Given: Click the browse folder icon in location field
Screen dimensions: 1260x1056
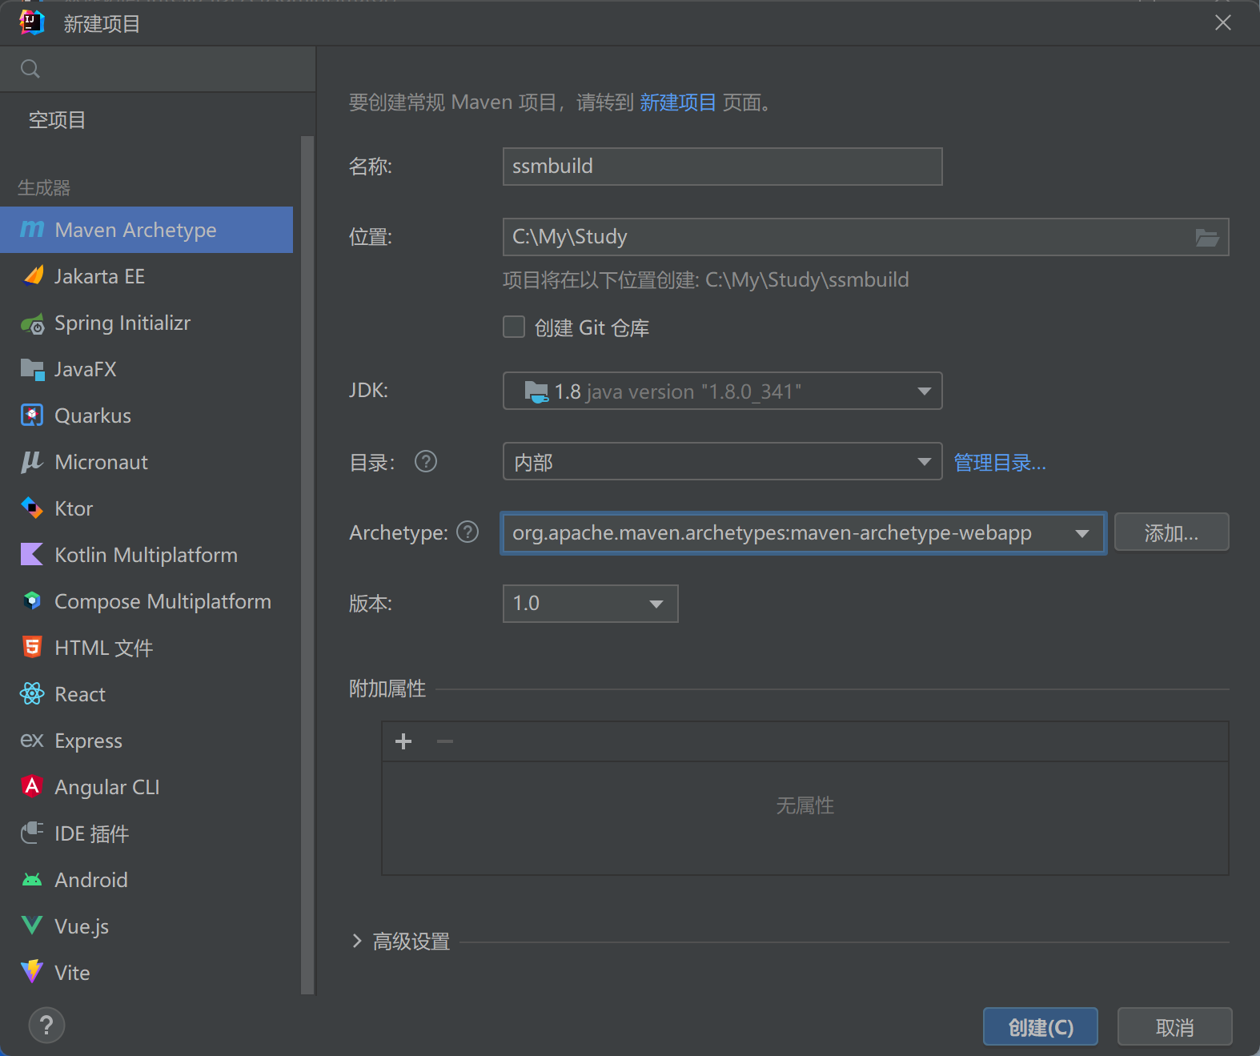Looking at the screenshot, I should pyautogui.click(x=1207, y=237).
